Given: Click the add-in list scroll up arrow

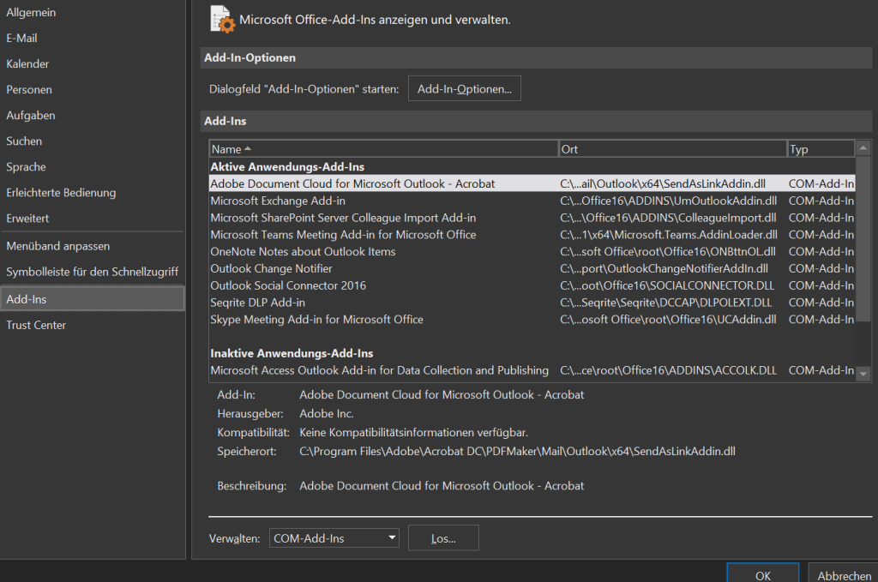Looking at the screenshot, I should click(863, 148).
